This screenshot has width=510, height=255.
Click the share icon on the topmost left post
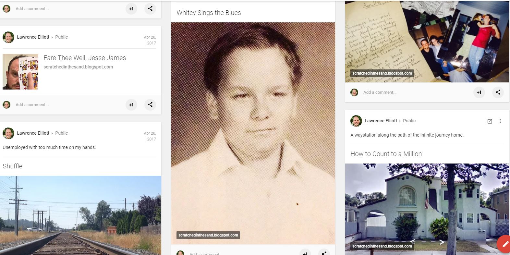[x=150, y=8]
